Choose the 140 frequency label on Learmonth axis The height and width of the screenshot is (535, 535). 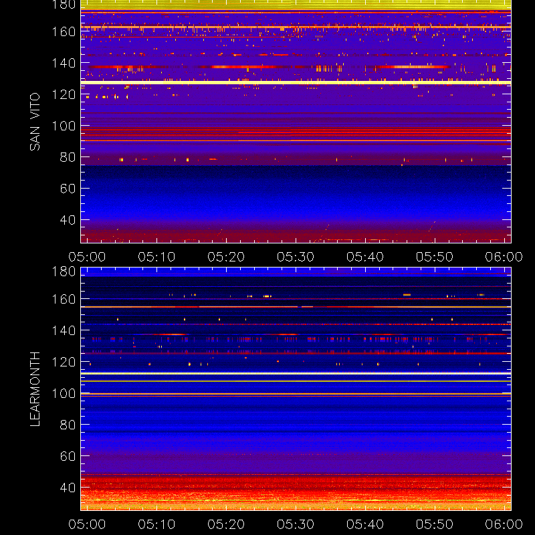64,331
